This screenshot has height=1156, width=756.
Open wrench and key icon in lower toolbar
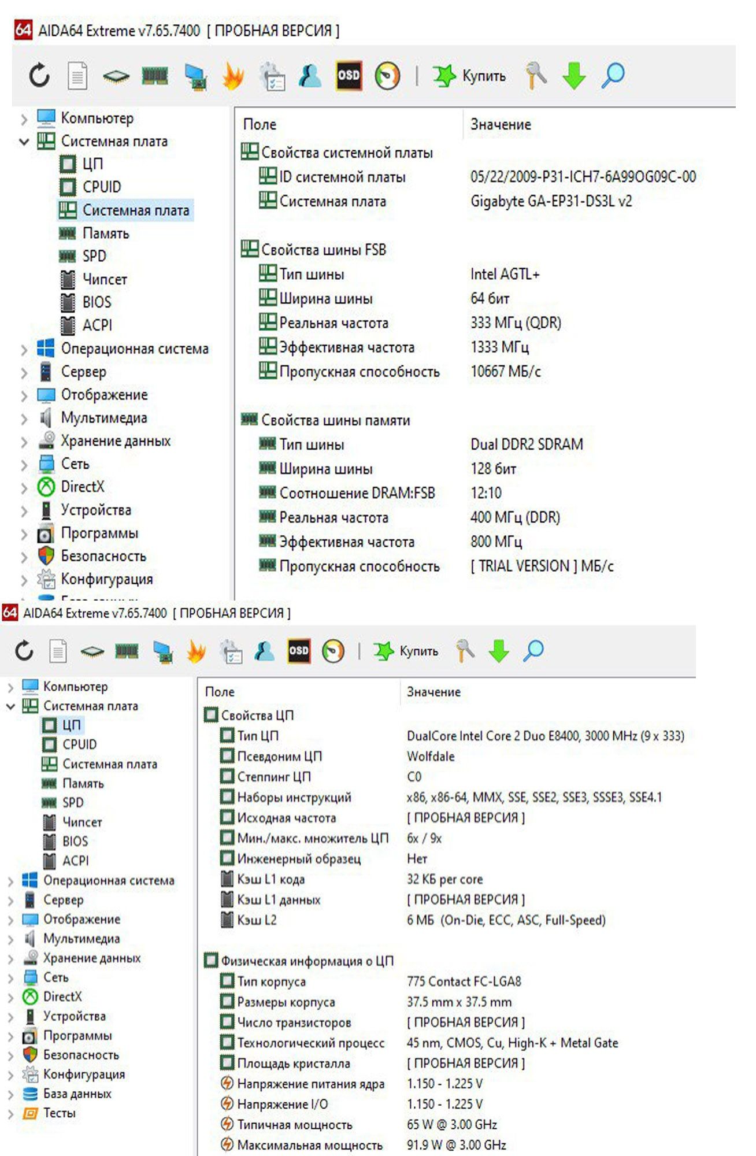(x=465, y=650)
